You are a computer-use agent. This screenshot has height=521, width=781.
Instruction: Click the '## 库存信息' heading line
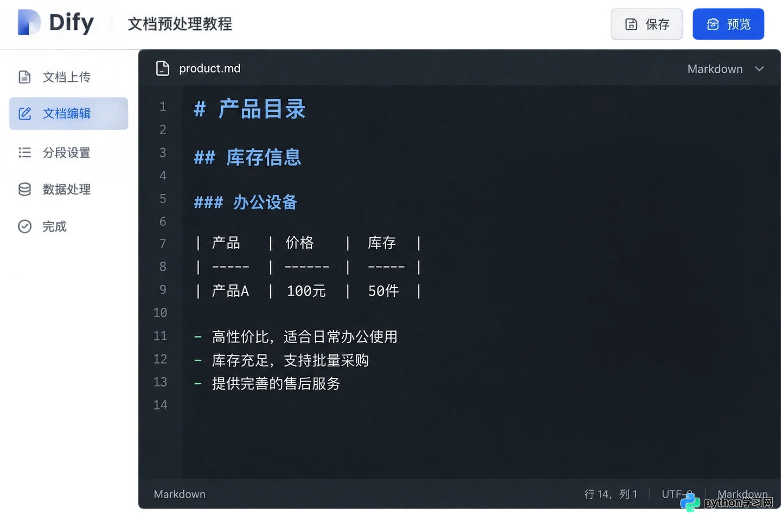pyautogui.click(x=247, y=157)
